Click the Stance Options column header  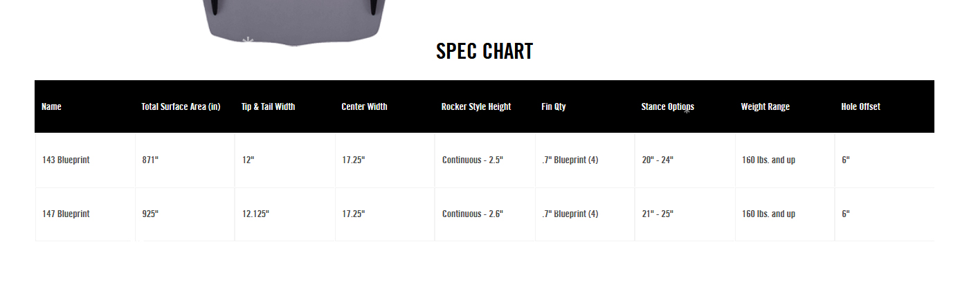[667, 106]
